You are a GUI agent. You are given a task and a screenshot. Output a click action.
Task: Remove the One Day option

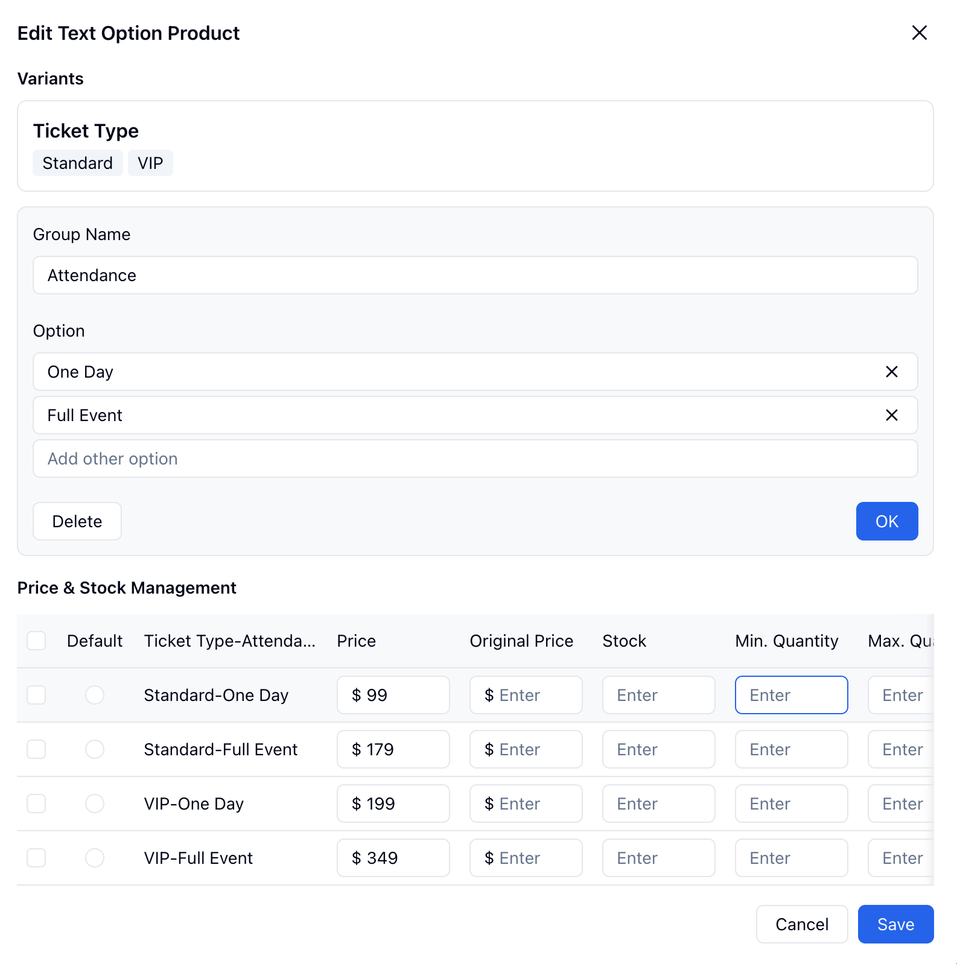(x=891, y=372)
